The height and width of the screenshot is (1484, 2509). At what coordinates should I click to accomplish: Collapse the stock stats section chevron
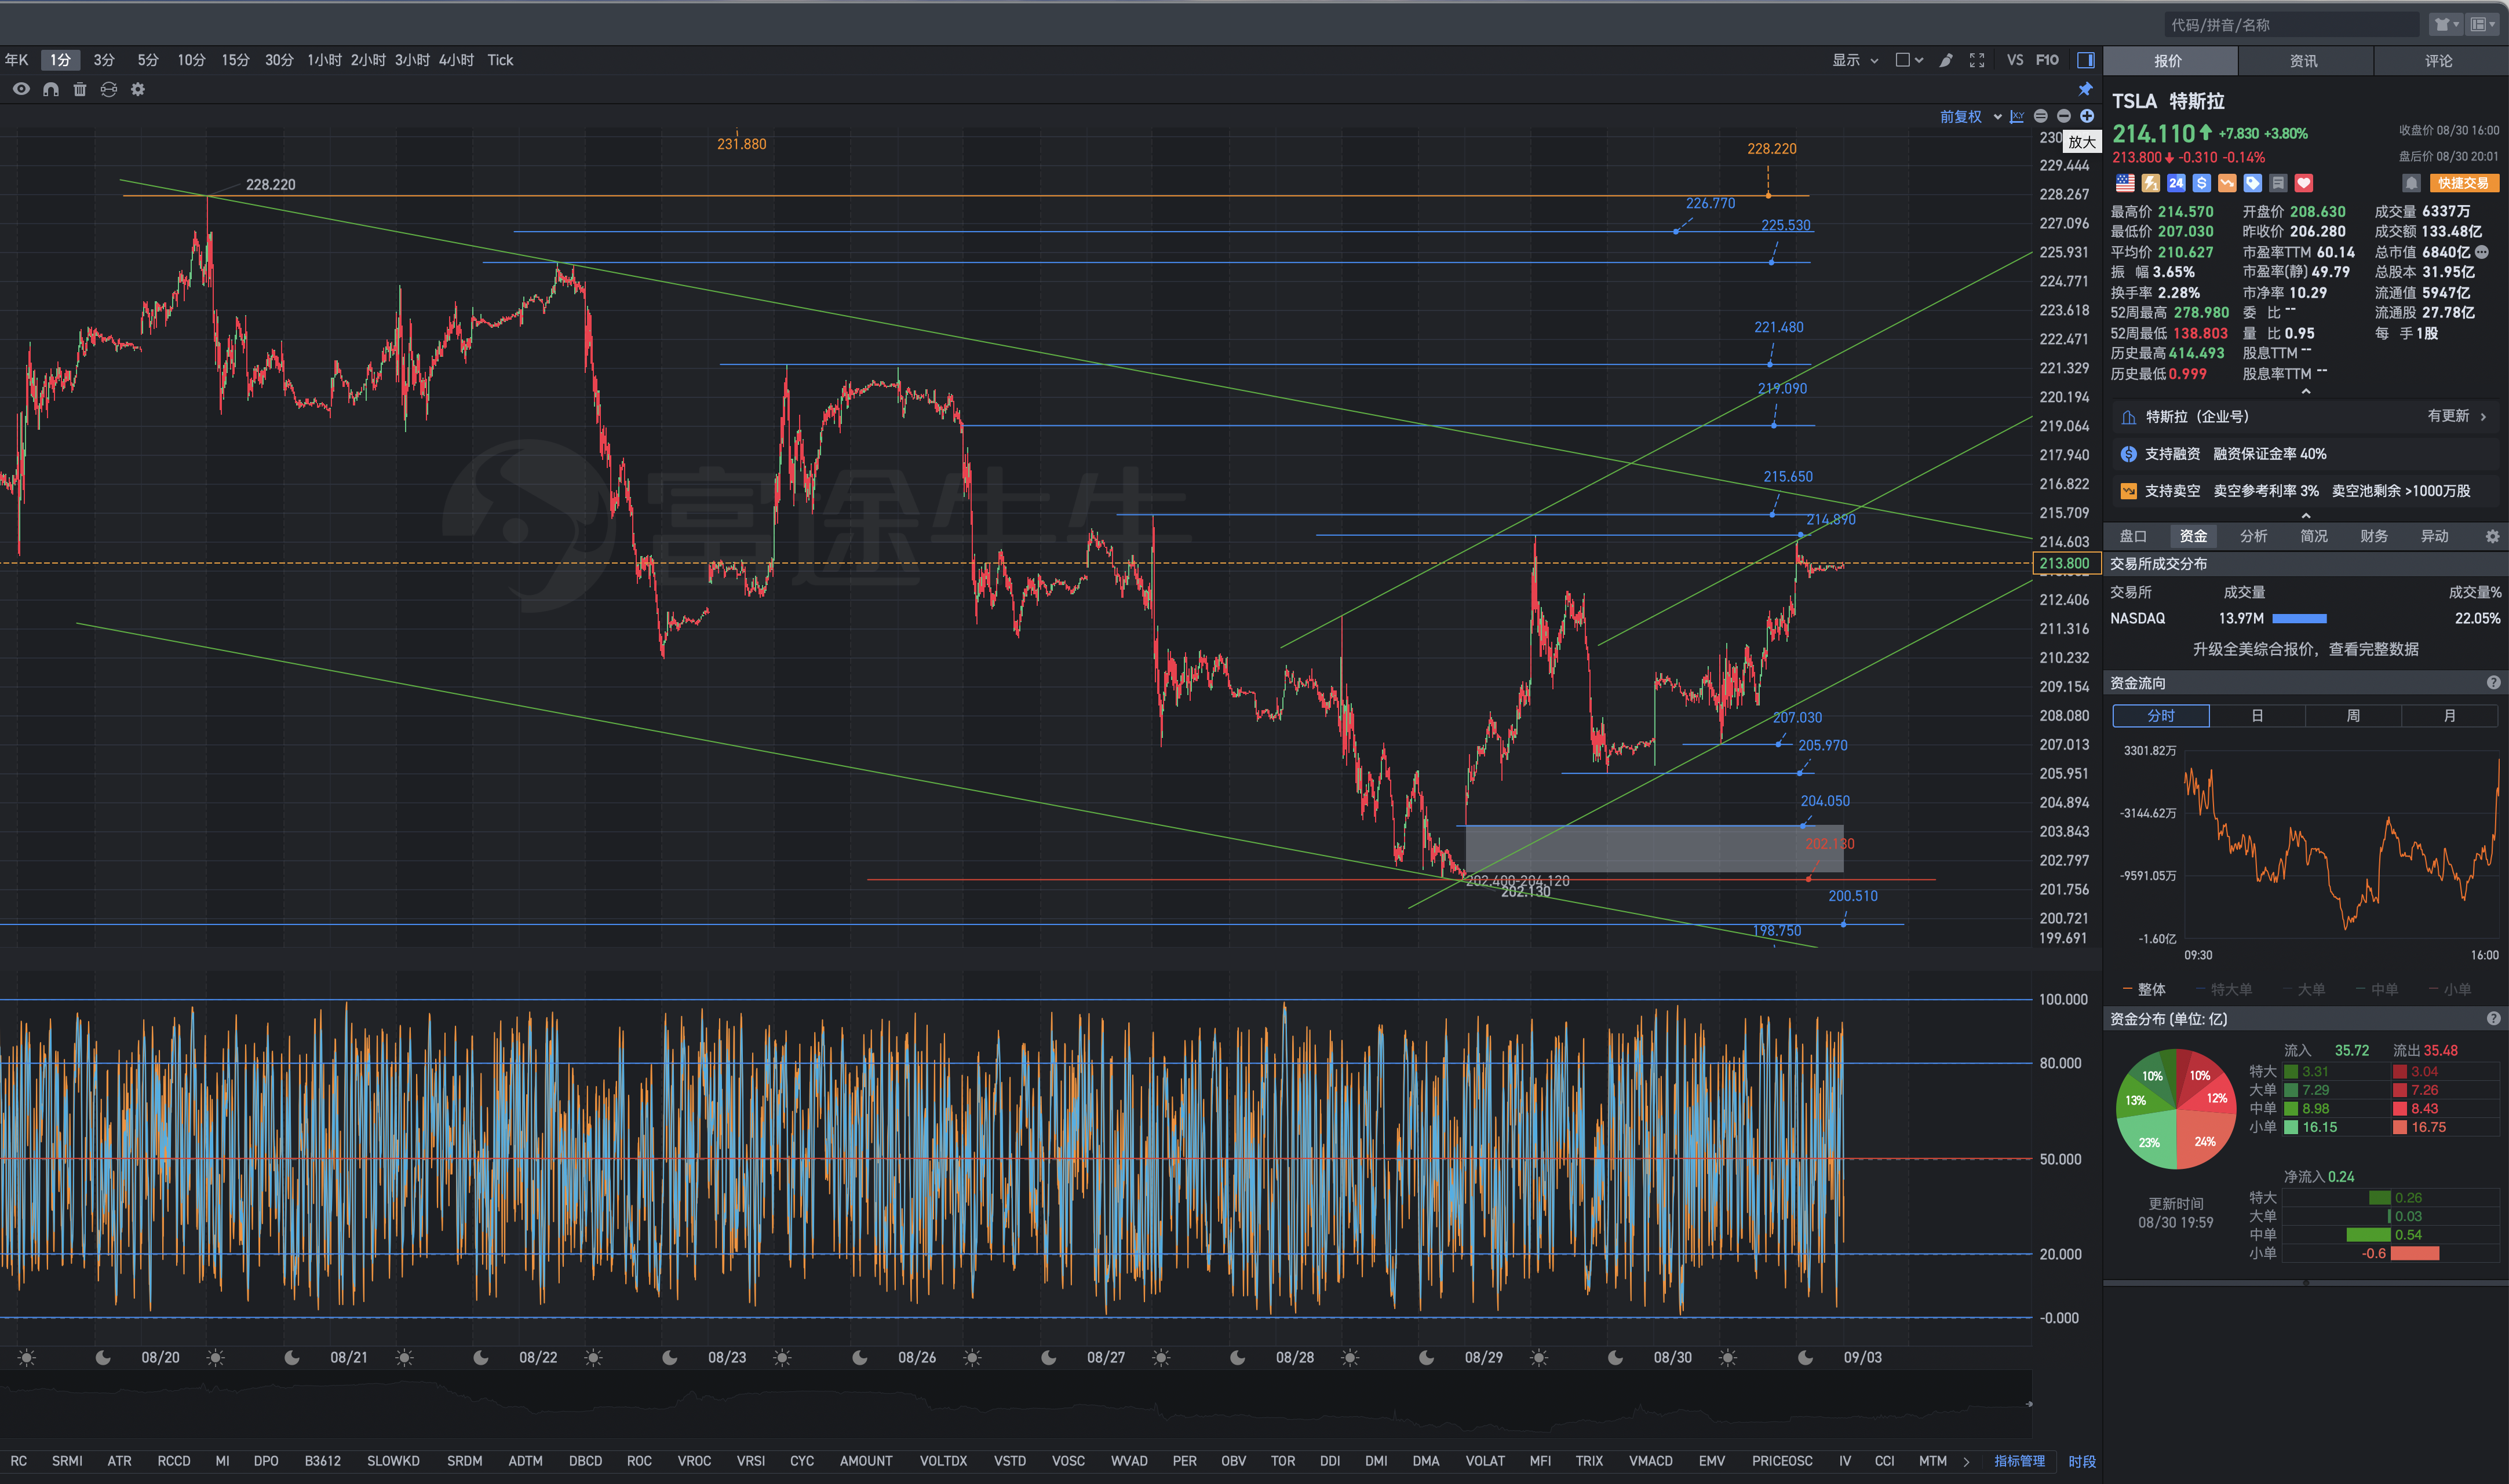click(2306, 392)
